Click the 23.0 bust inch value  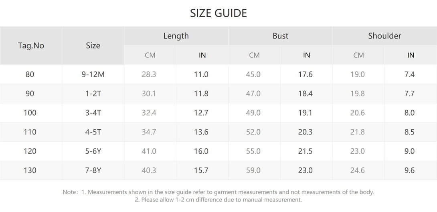(305, 170)
